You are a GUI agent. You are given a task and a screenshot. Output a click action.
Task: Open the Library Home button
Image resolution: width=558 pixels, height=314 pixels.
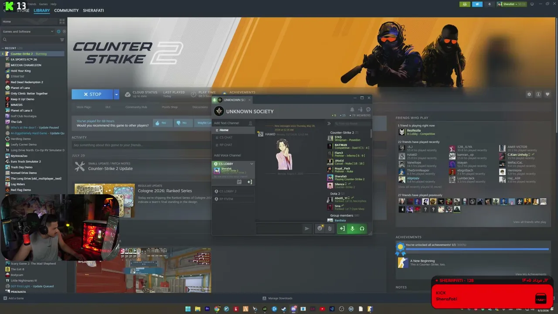click(x=29, y=21)
